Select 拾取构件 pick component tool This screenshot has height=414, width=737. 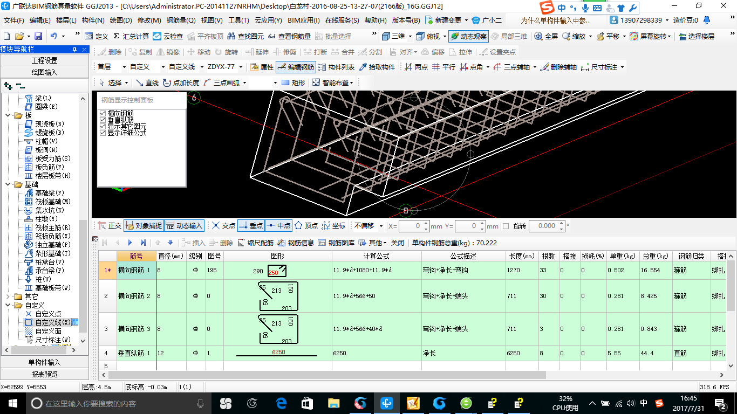tap(377, 67)
